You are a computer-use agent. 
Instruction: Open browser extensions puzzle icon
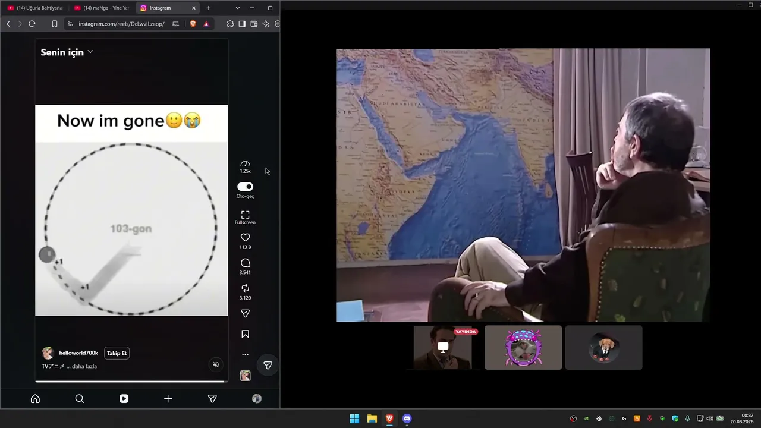(x=230, y=24)
